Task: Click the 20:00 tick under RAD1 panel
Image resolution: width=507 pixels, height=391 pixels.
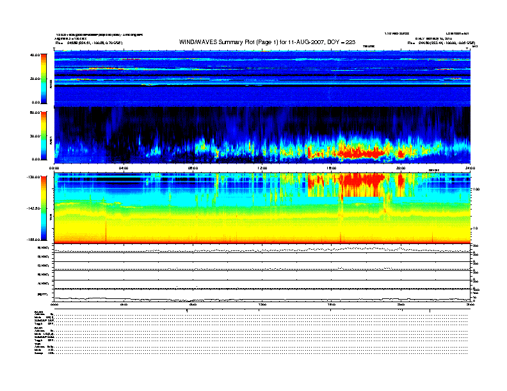Action: pyautogui.click(x=401, y=168)
